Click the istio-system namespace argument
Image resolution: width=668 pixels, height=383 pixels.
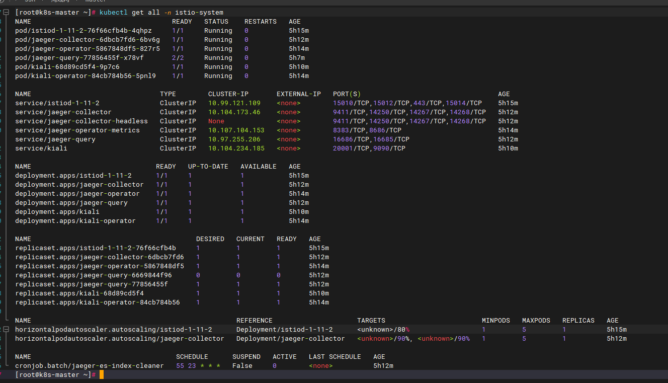click(199, 12)
